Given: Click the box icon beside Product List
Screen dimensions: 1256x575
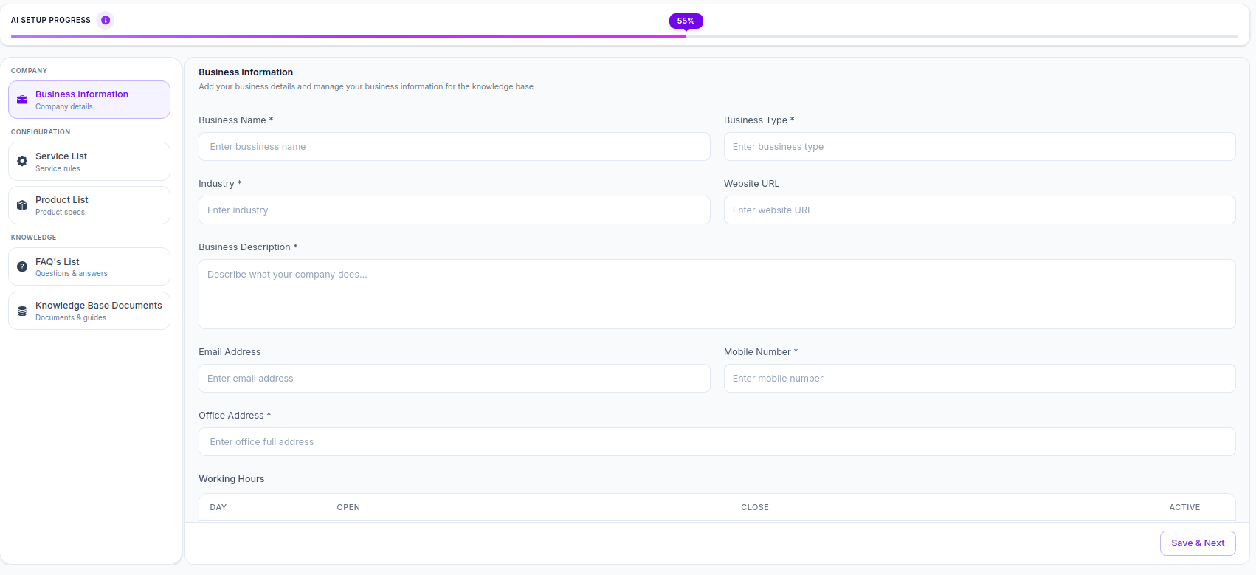Looking at the screenshot, I should pos(22,205).
